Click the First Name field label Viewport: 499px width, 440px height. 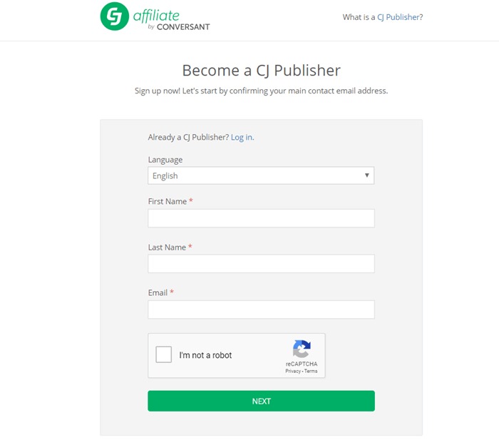pos(168,201)
